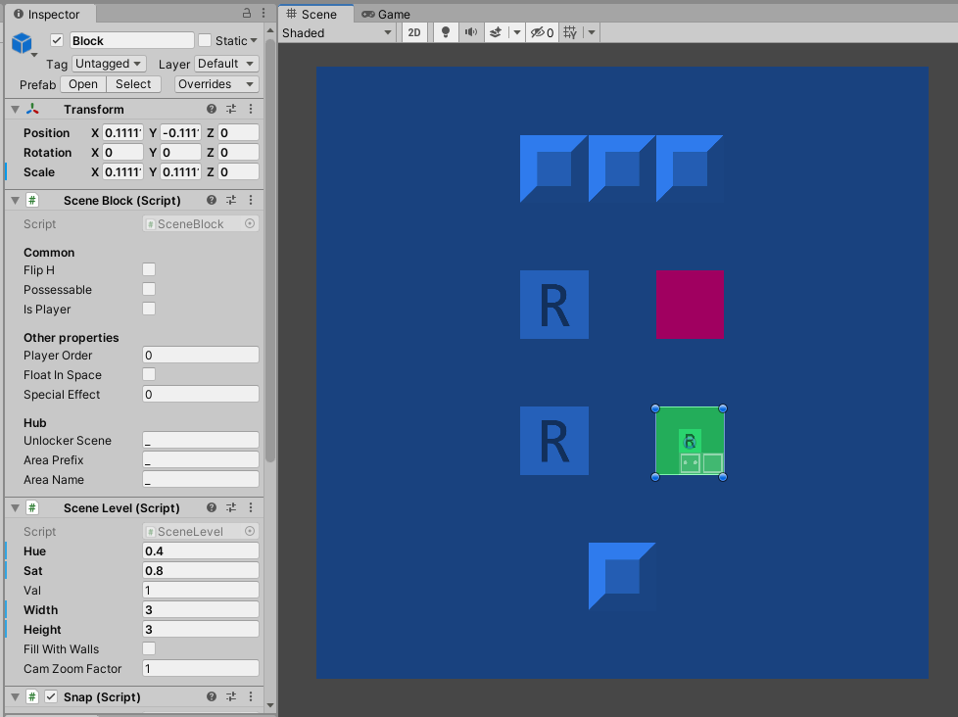Enable the Is Player checkbox

pyautogui.click(x=149, y=309)
